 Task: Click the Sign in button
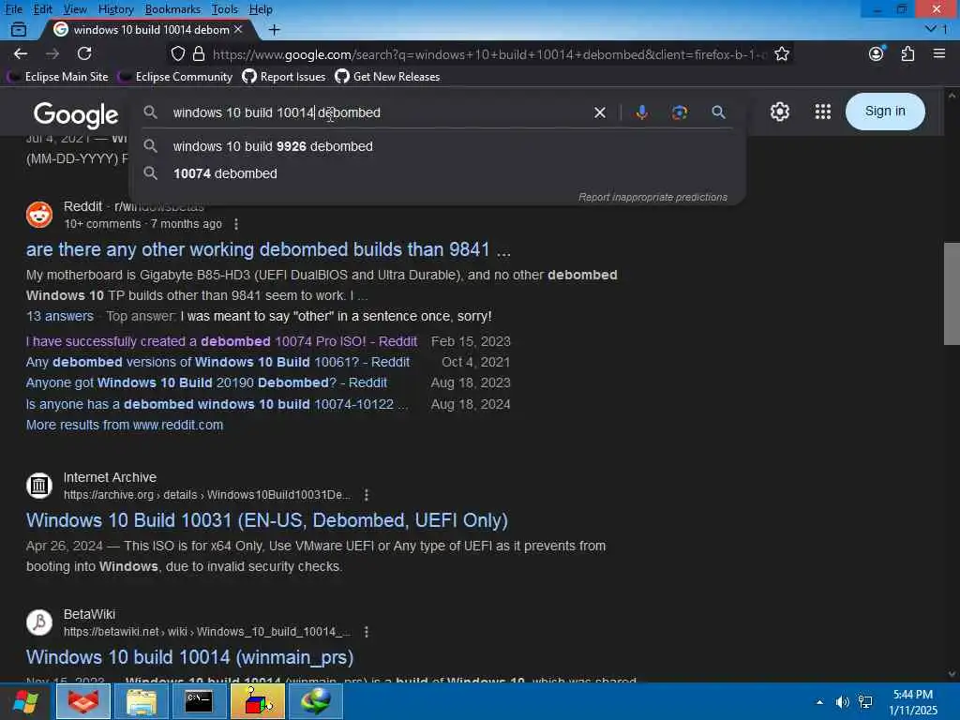tap(885, 112)
